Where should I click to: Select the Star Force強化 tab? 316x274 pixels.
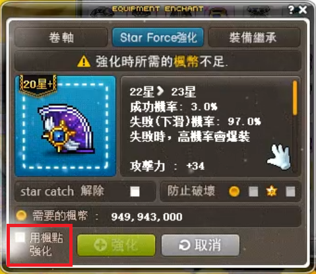[158, 37]
